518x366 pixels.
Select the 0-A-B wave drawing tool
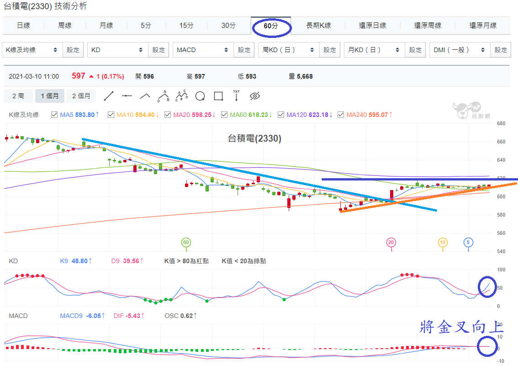pos(164,96)
